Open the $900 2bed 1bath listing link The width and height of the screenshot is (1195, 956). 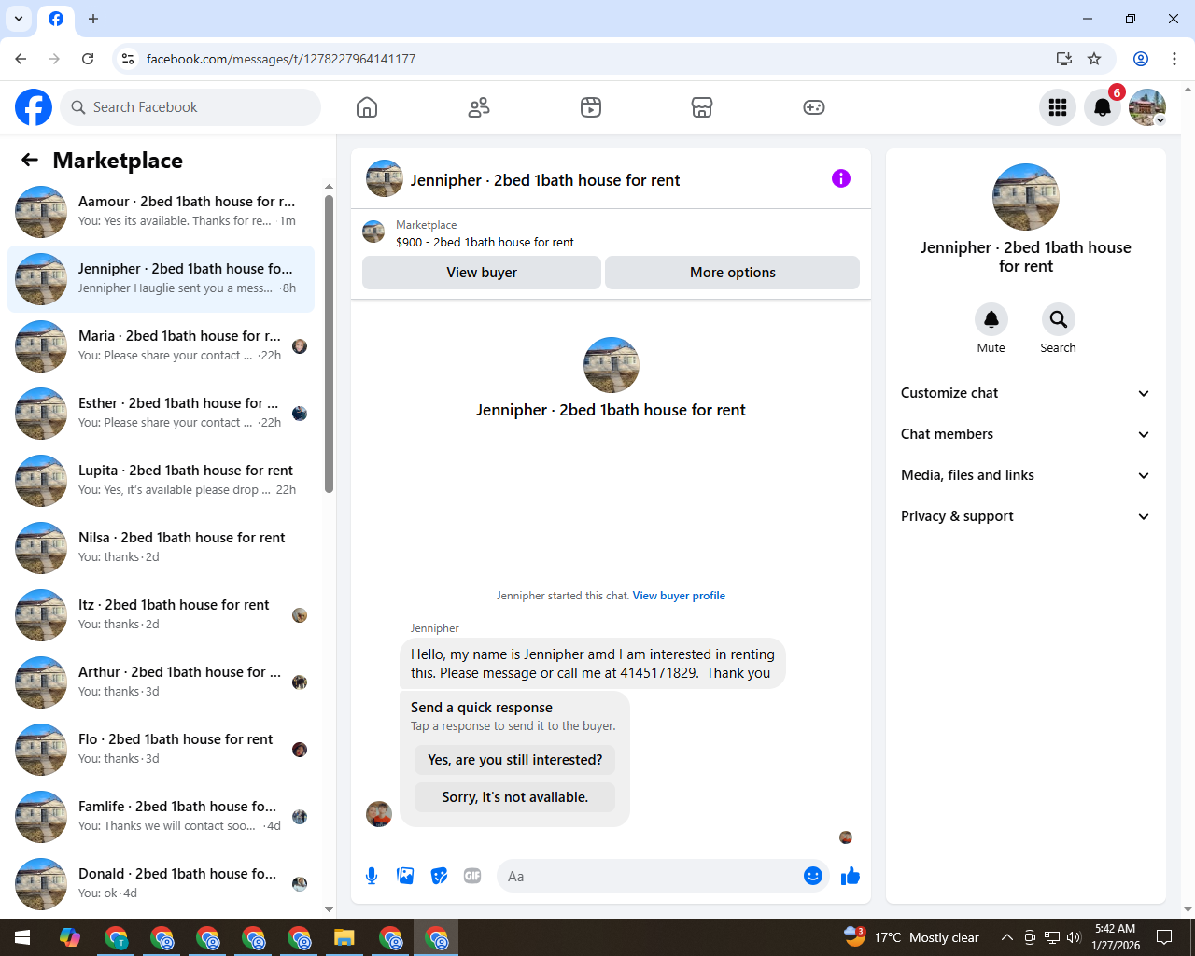(485, 242)
